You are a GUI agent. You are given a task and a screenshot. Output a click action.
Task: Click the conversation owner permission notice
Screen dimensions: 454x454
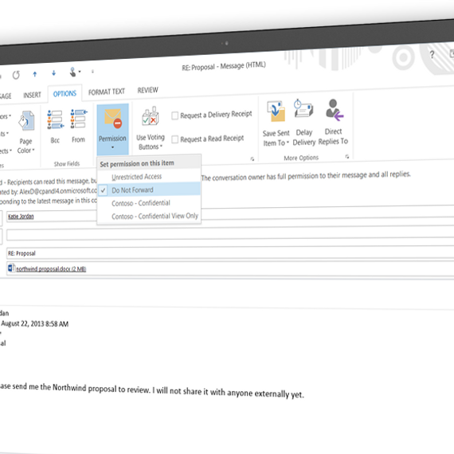pyautogui.click(x=306, y=176)
